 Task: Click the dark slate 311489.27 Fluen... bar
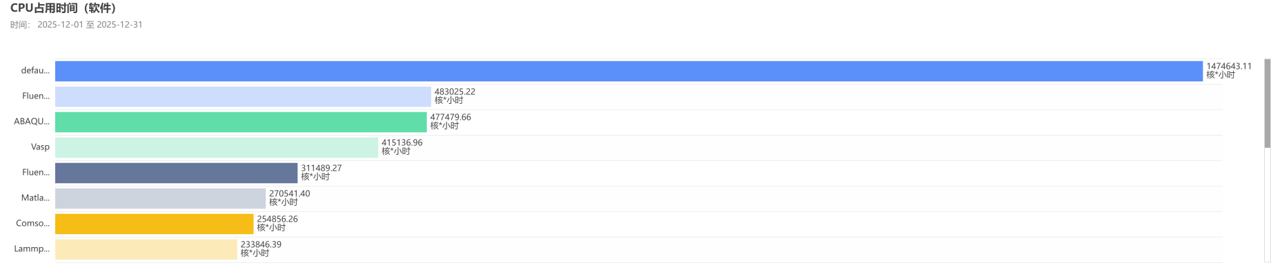(176, 173)
